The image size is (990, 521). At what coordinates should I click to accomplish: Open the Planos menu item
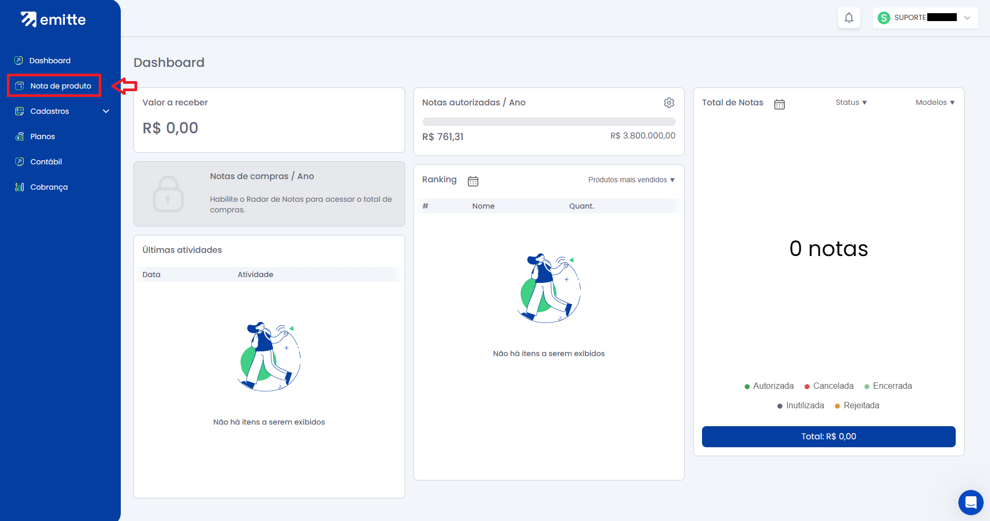[x=42, y=136]
